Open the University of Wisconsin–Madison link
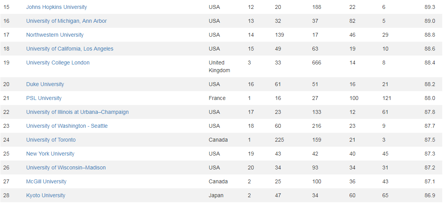 pos(66,167)
